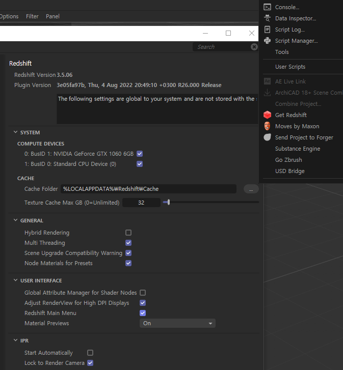Collapse the IPR section
Screen dimensions: 343x370
tap(16, 340)
